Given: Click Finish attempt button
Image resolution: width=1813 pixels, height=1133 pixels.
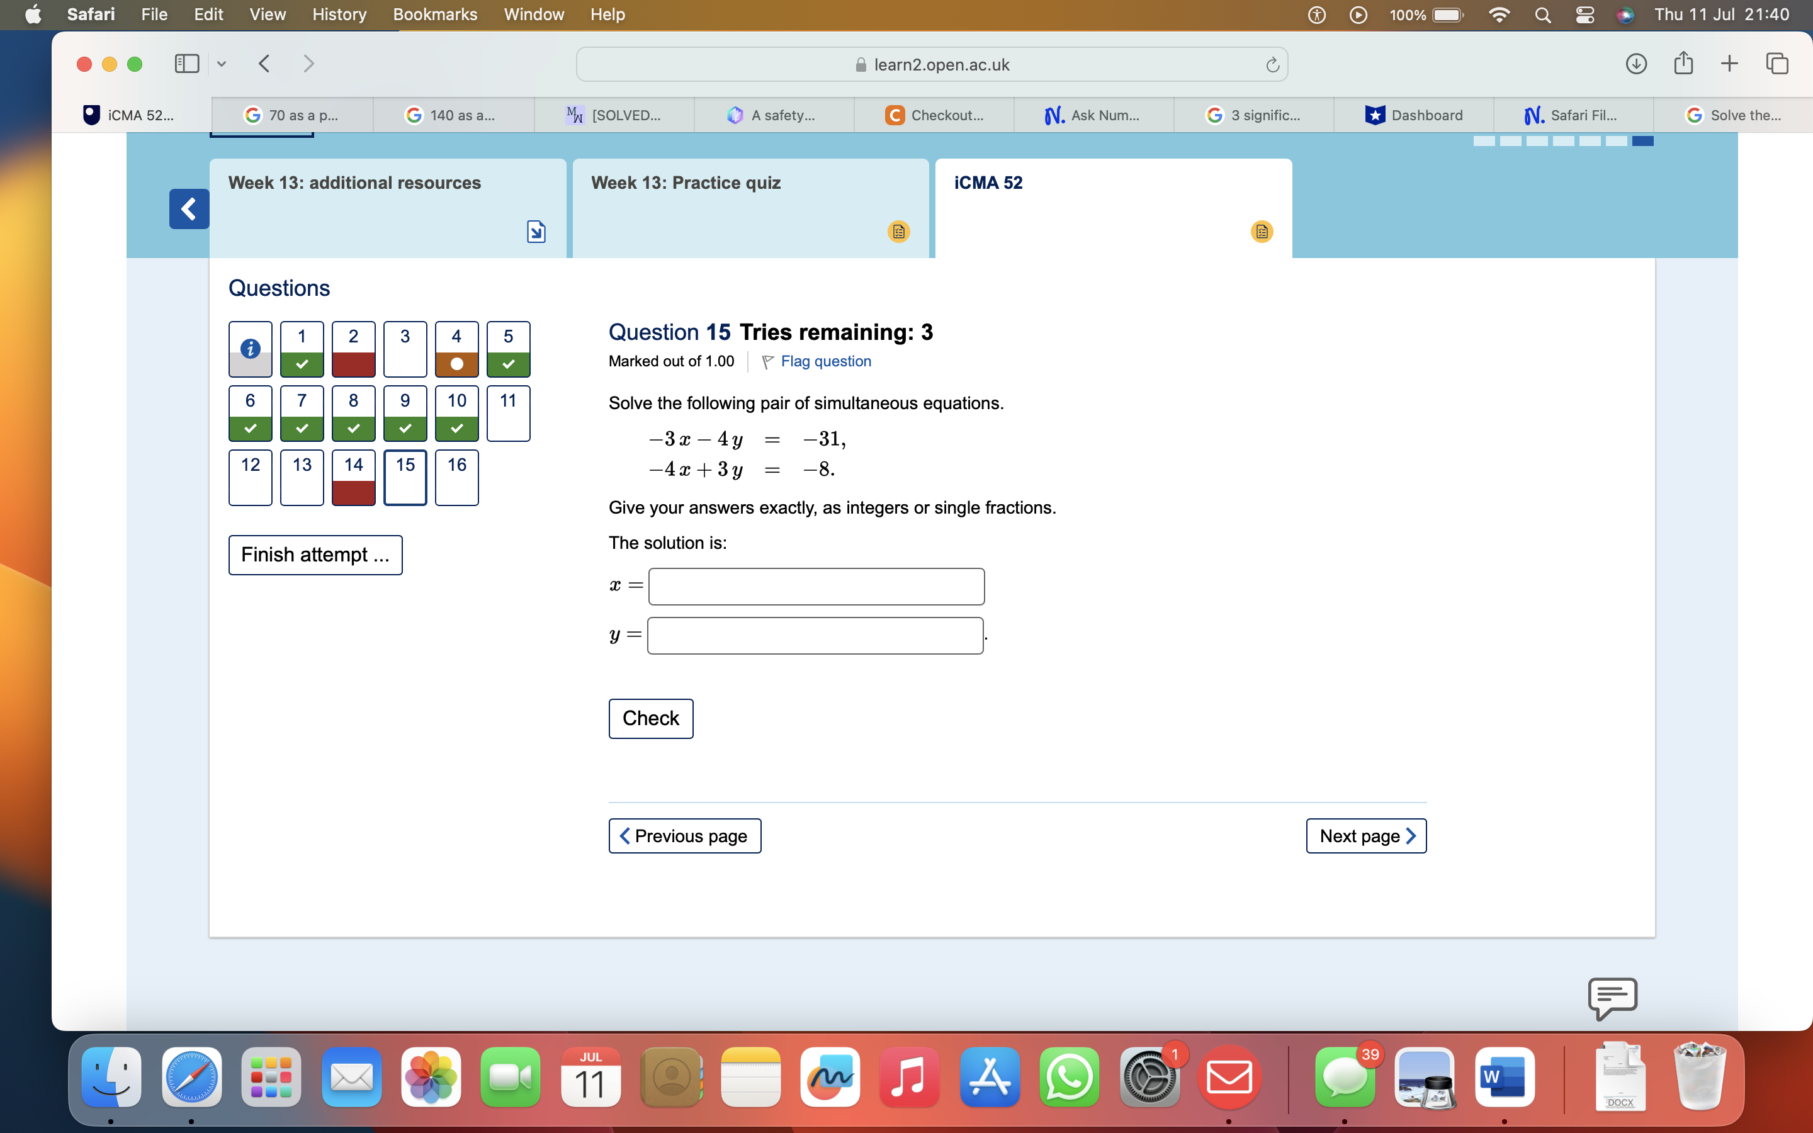Looking at the screenshot, I should (315, 555).
